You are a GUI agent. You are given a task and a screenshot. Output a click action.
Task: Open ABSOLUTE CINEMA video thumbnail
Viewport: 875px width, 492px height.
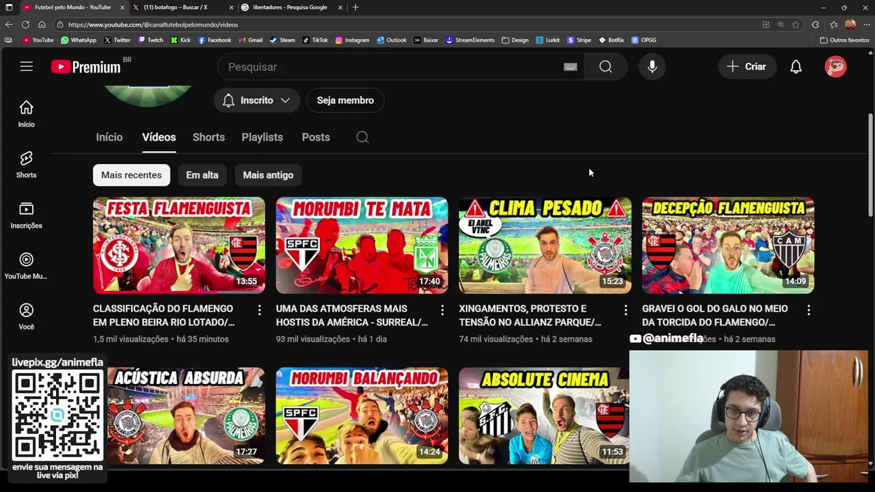[x=544, y=416]
